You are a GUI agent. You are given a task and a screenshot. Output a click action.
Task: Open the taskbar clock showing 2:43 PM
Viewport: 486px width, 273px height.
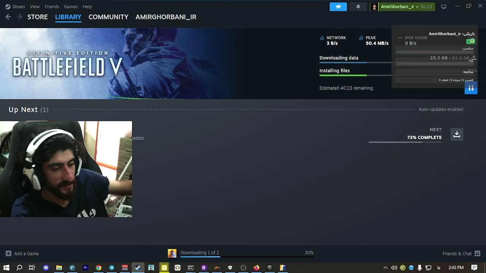click(x=456, y=268)
